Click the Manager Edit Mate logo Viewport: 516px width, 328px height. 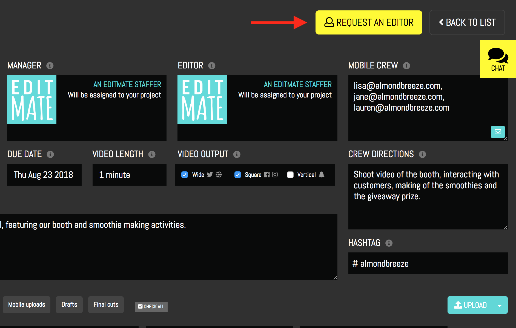pyautogui.click(x=32, y=100)
